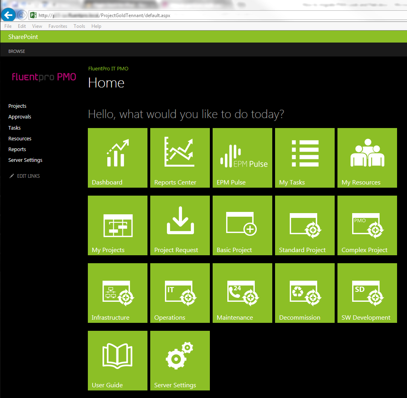Go to Projects in left navigation
Image resolution: width=407 pixels, height=398 pixels.
(x=17, y=106)
